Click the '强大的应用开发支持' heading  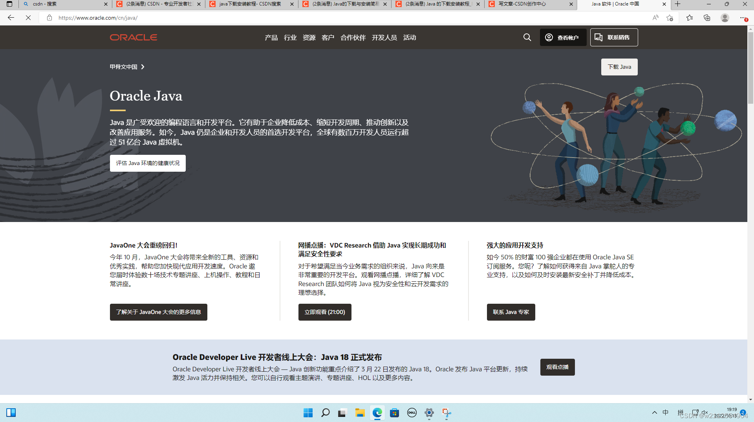[x=515, y=245]
